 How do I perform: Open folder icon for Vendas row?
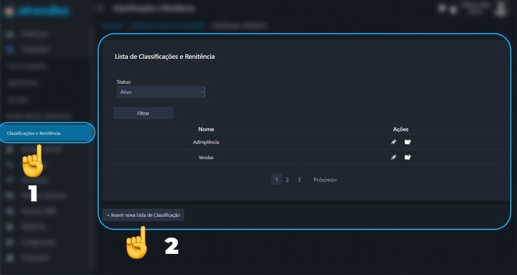point(408,157)
